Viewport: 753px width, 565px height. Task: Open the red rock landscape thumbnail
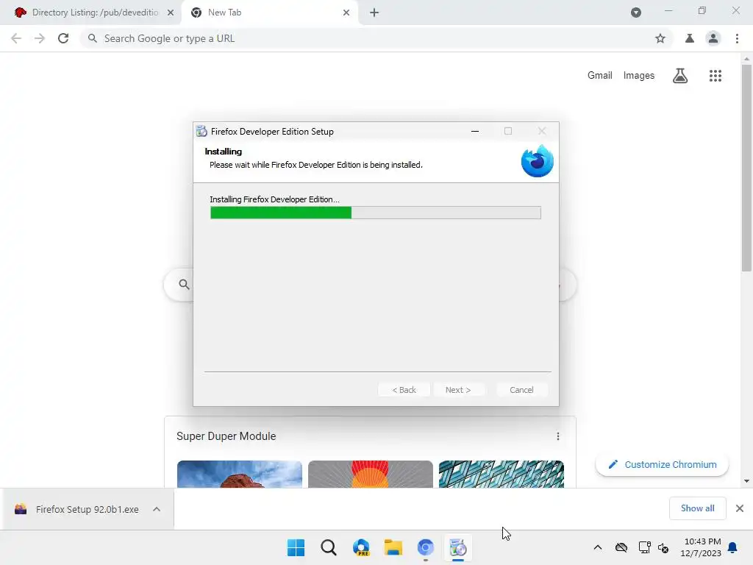pos(240,475)
